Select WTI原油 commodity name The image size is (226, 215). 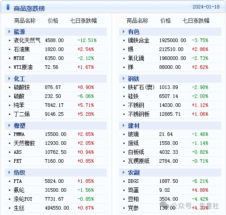point(23,67)
